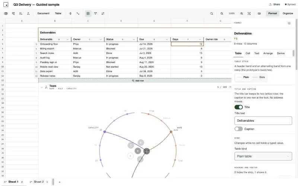Select the Sheet 1 tab
This screenshot has width=298, height=186.
point(13,182)
